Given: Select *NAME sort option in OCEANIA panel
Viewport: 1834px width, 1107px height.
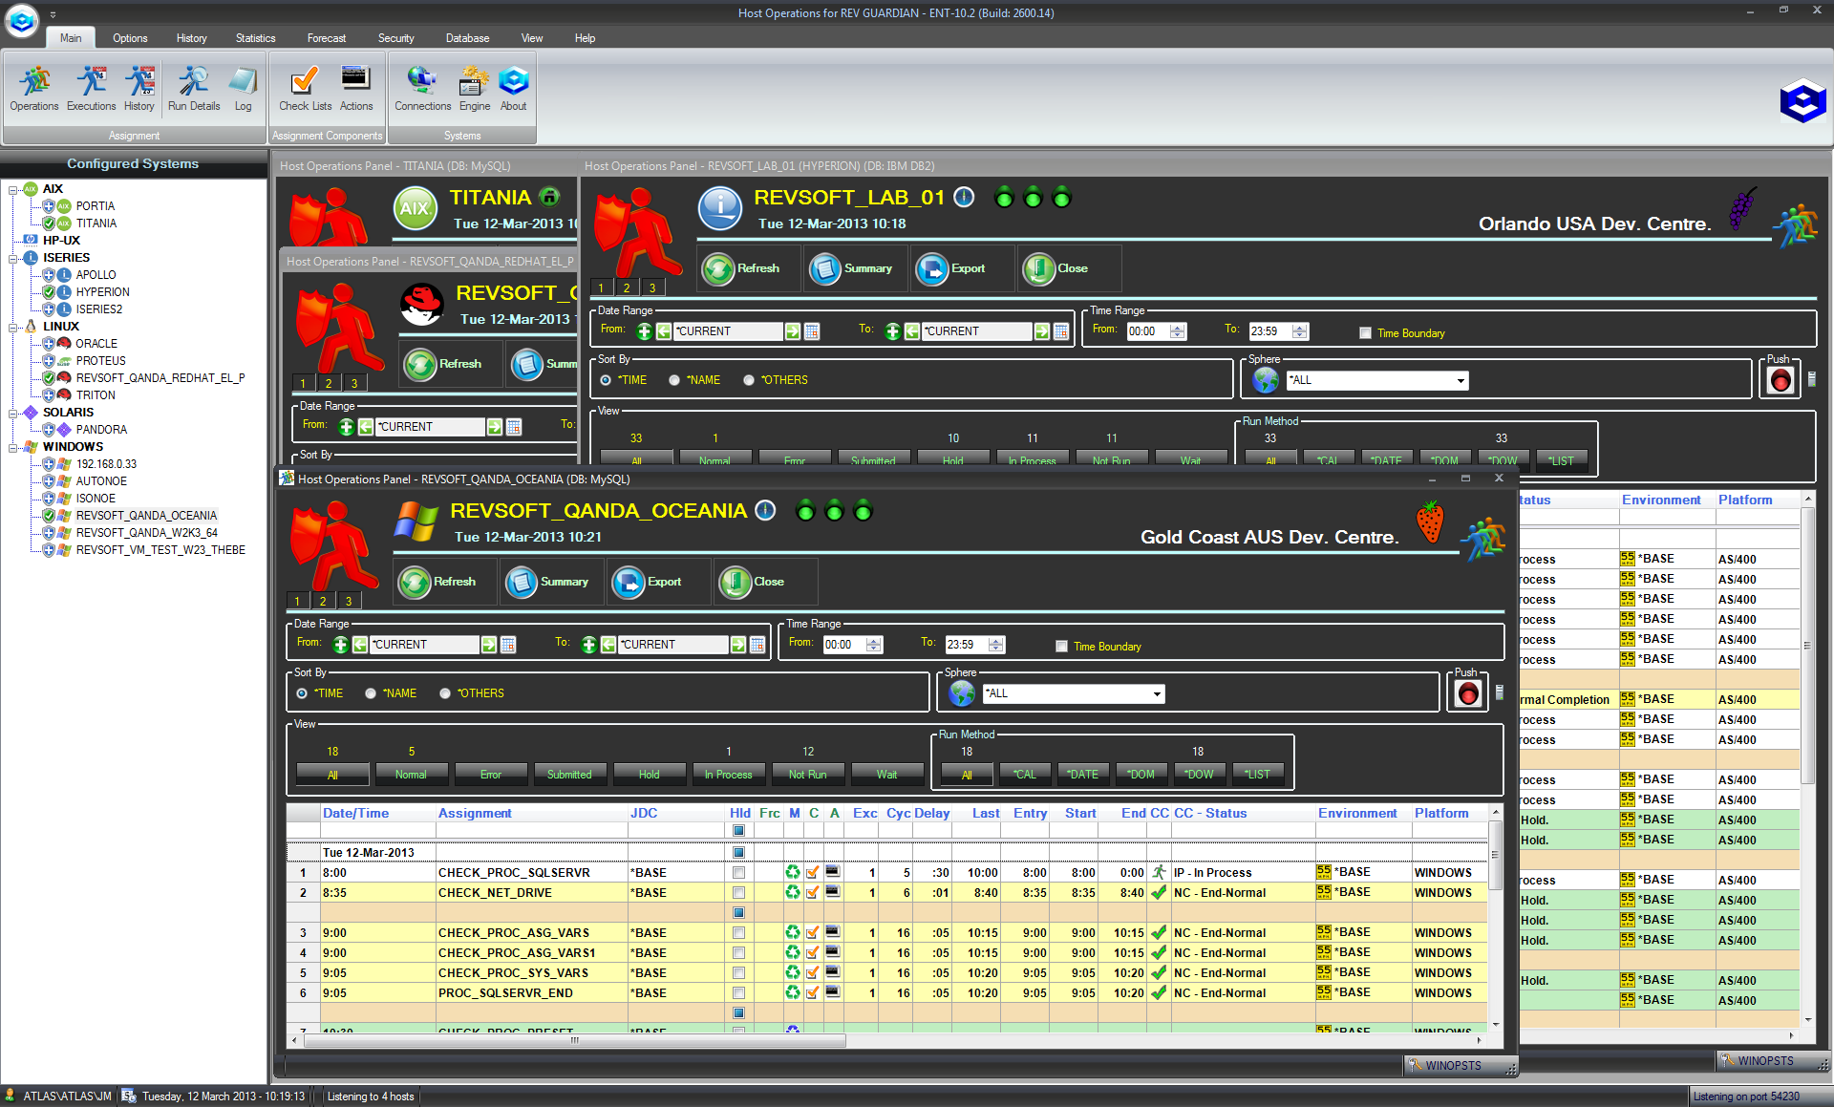Looking at the screenshot, I should (x=371, y=693).
